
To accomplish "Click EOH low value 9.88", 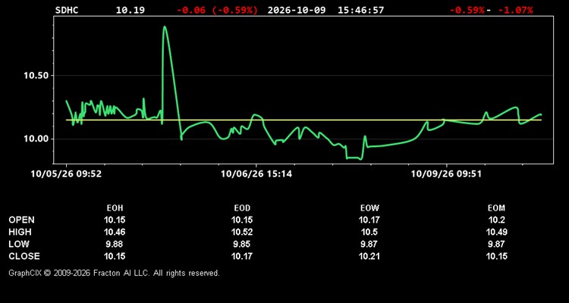I will coord(115,244).
